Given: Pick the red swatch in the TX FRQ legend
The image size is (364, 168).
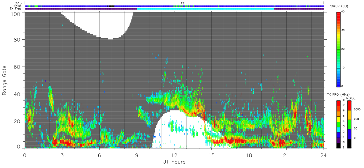Looking at the screenshot, I should pos(338,103).
